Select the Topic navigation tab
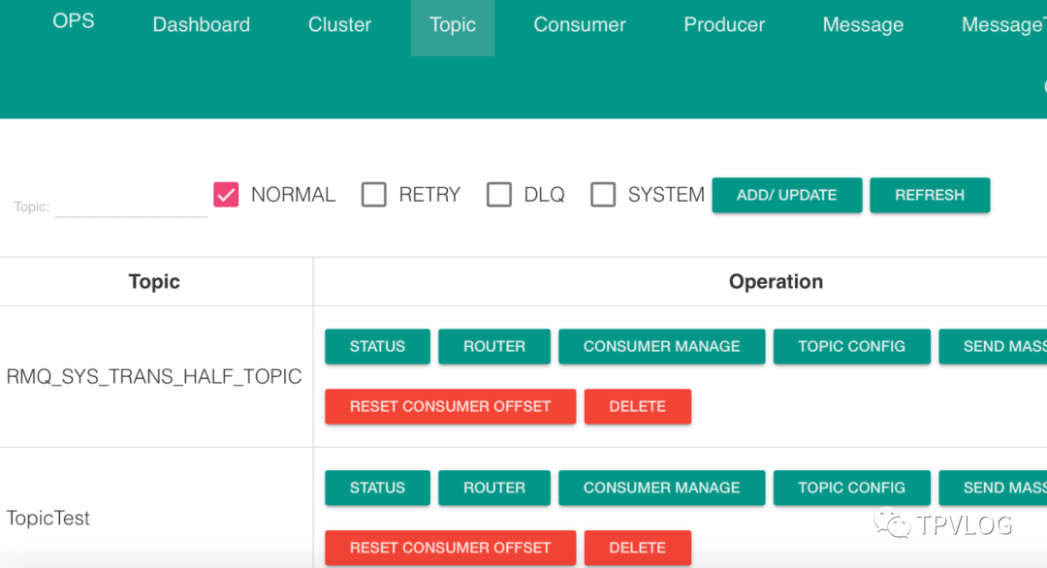Screen dimensions: 1047x568 coord(453,25)
